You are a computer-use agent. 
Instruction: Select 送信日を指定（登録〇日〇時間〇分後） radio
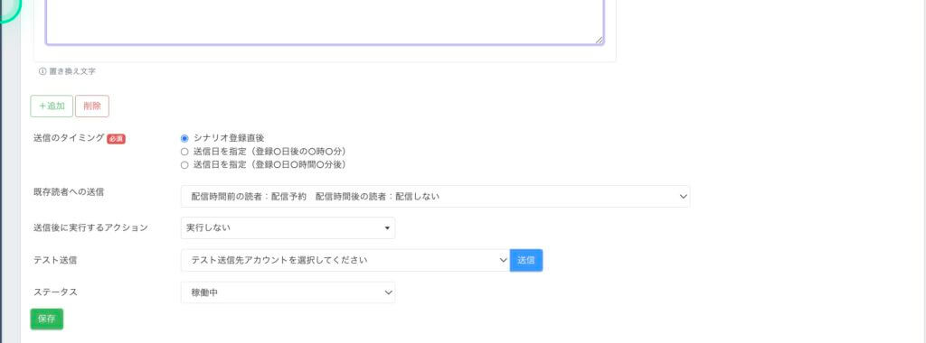(x=184, y=165)
